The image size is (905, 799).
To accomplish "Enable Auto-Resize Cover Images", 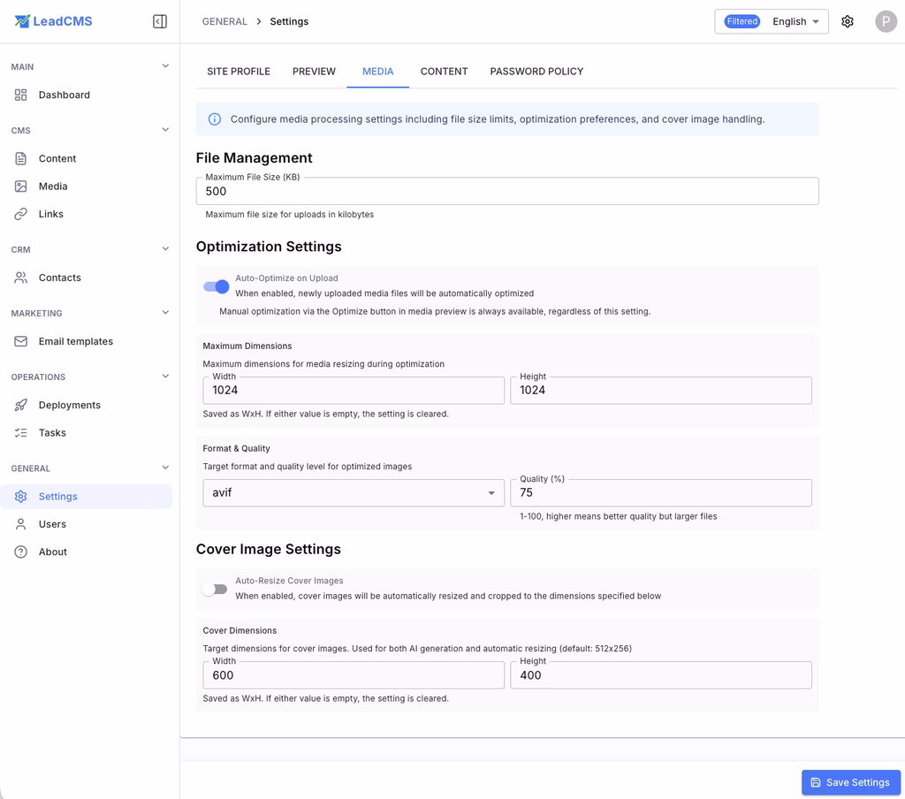I will click(x=216, y=589).
